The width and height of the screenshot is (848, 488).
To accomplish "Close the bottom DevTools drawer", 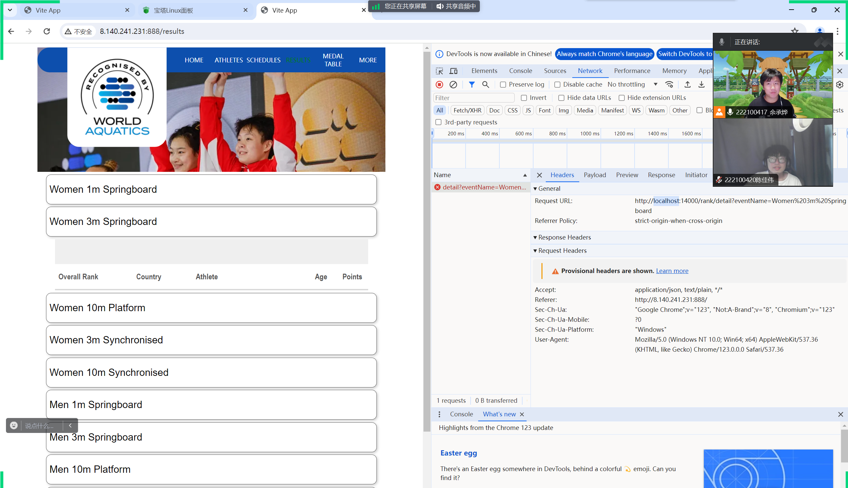I will pyautogui.click(x=840, y=414).
